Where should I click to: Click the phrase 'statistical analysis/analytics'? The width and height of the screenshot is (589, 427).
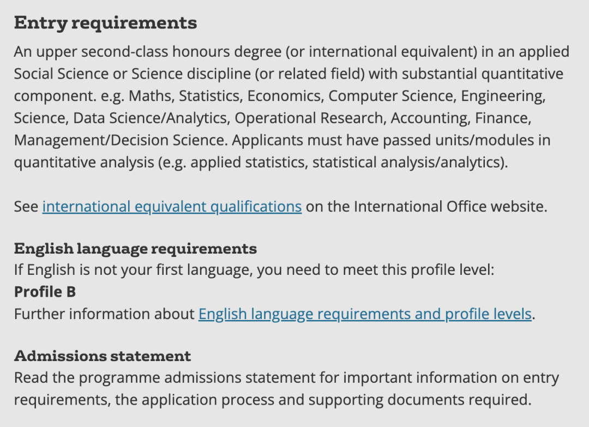[406, 163]
